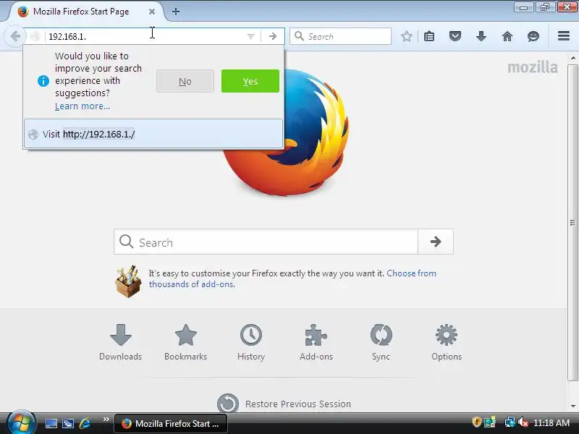Bookmark this page with the star icon
Image resolution: width=579 pixels, height=434 pixels.
click(407, 36)
